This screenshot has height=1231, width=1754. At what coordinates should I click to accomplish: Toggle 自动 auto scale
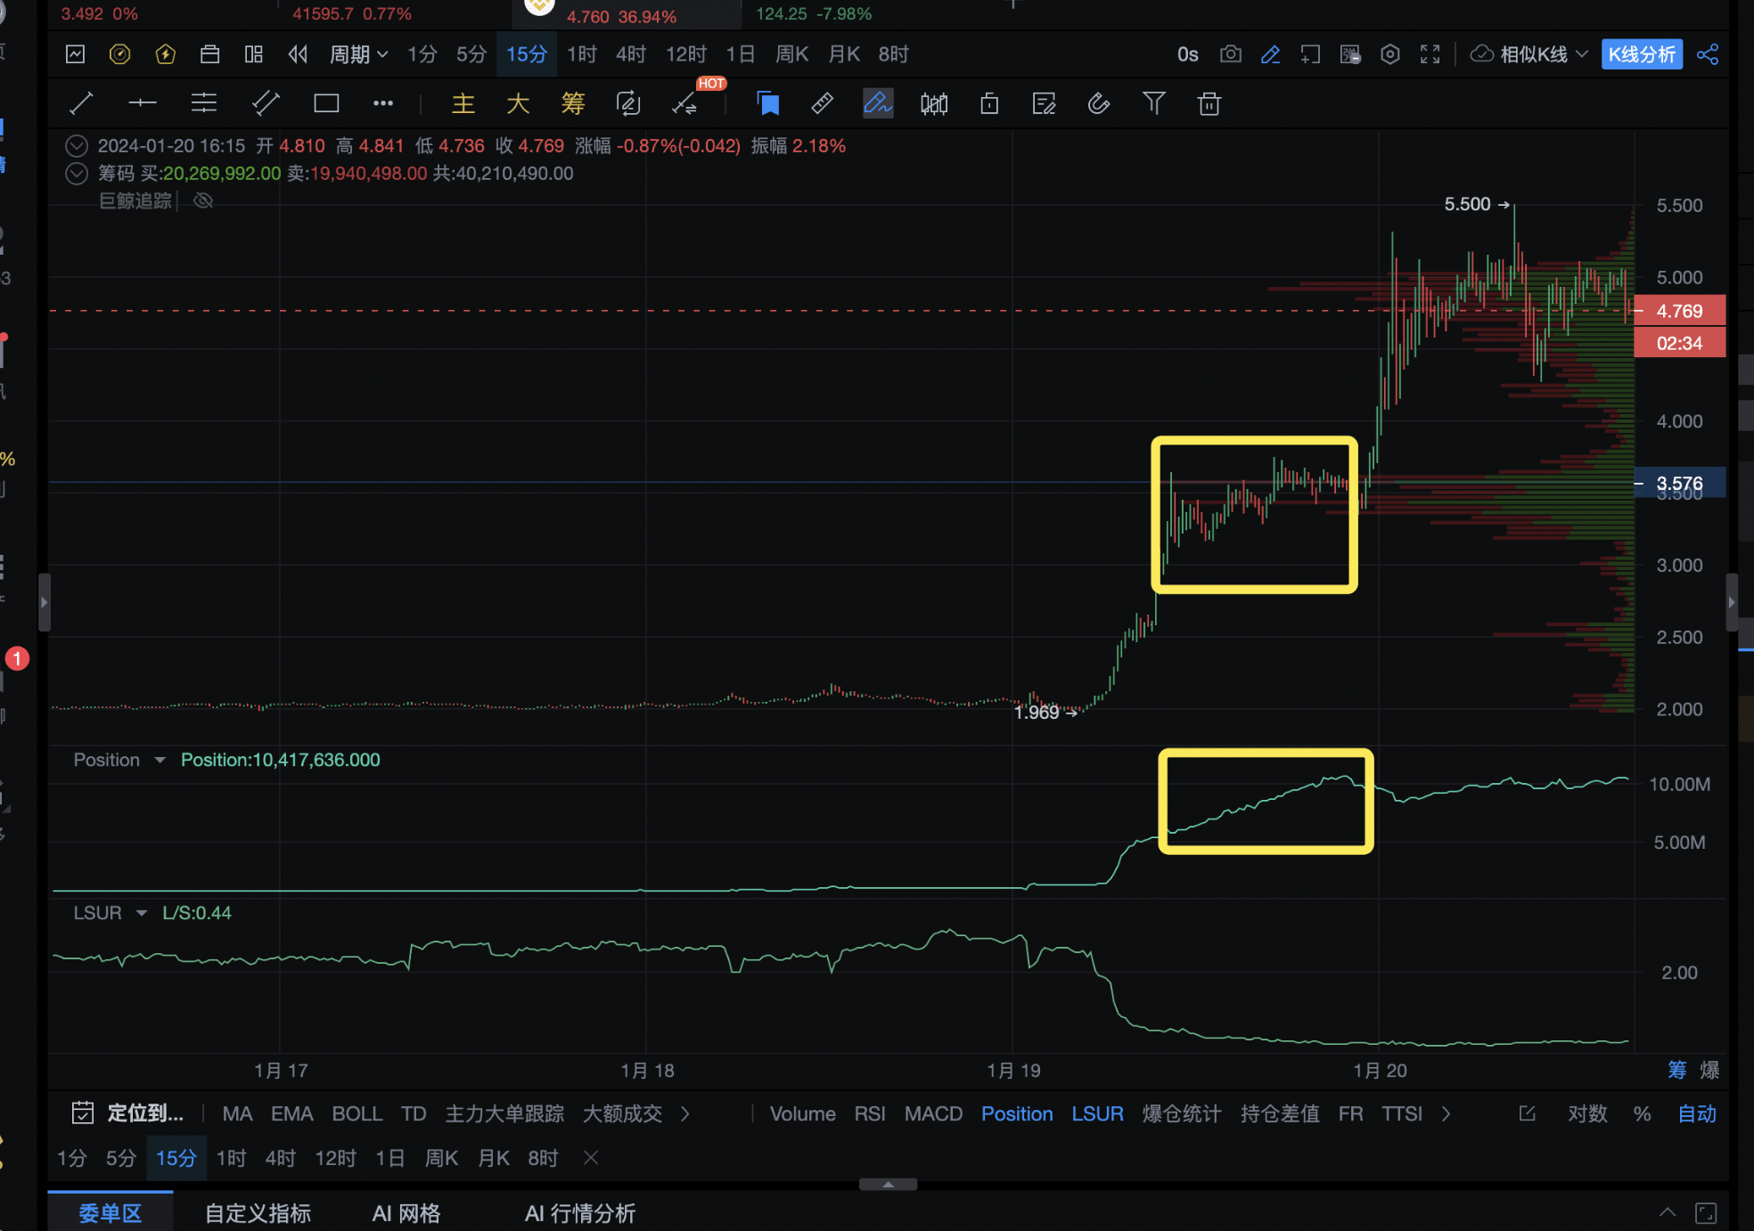(x=1697, y=1113)
